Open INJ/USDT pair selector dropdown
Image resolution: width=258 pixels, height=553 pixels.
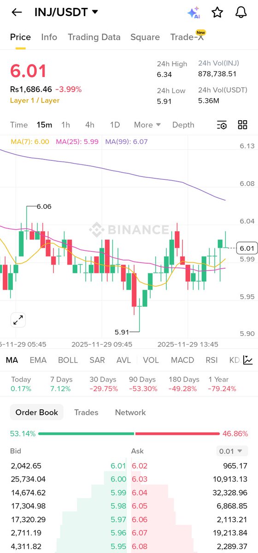coord(66,12)
